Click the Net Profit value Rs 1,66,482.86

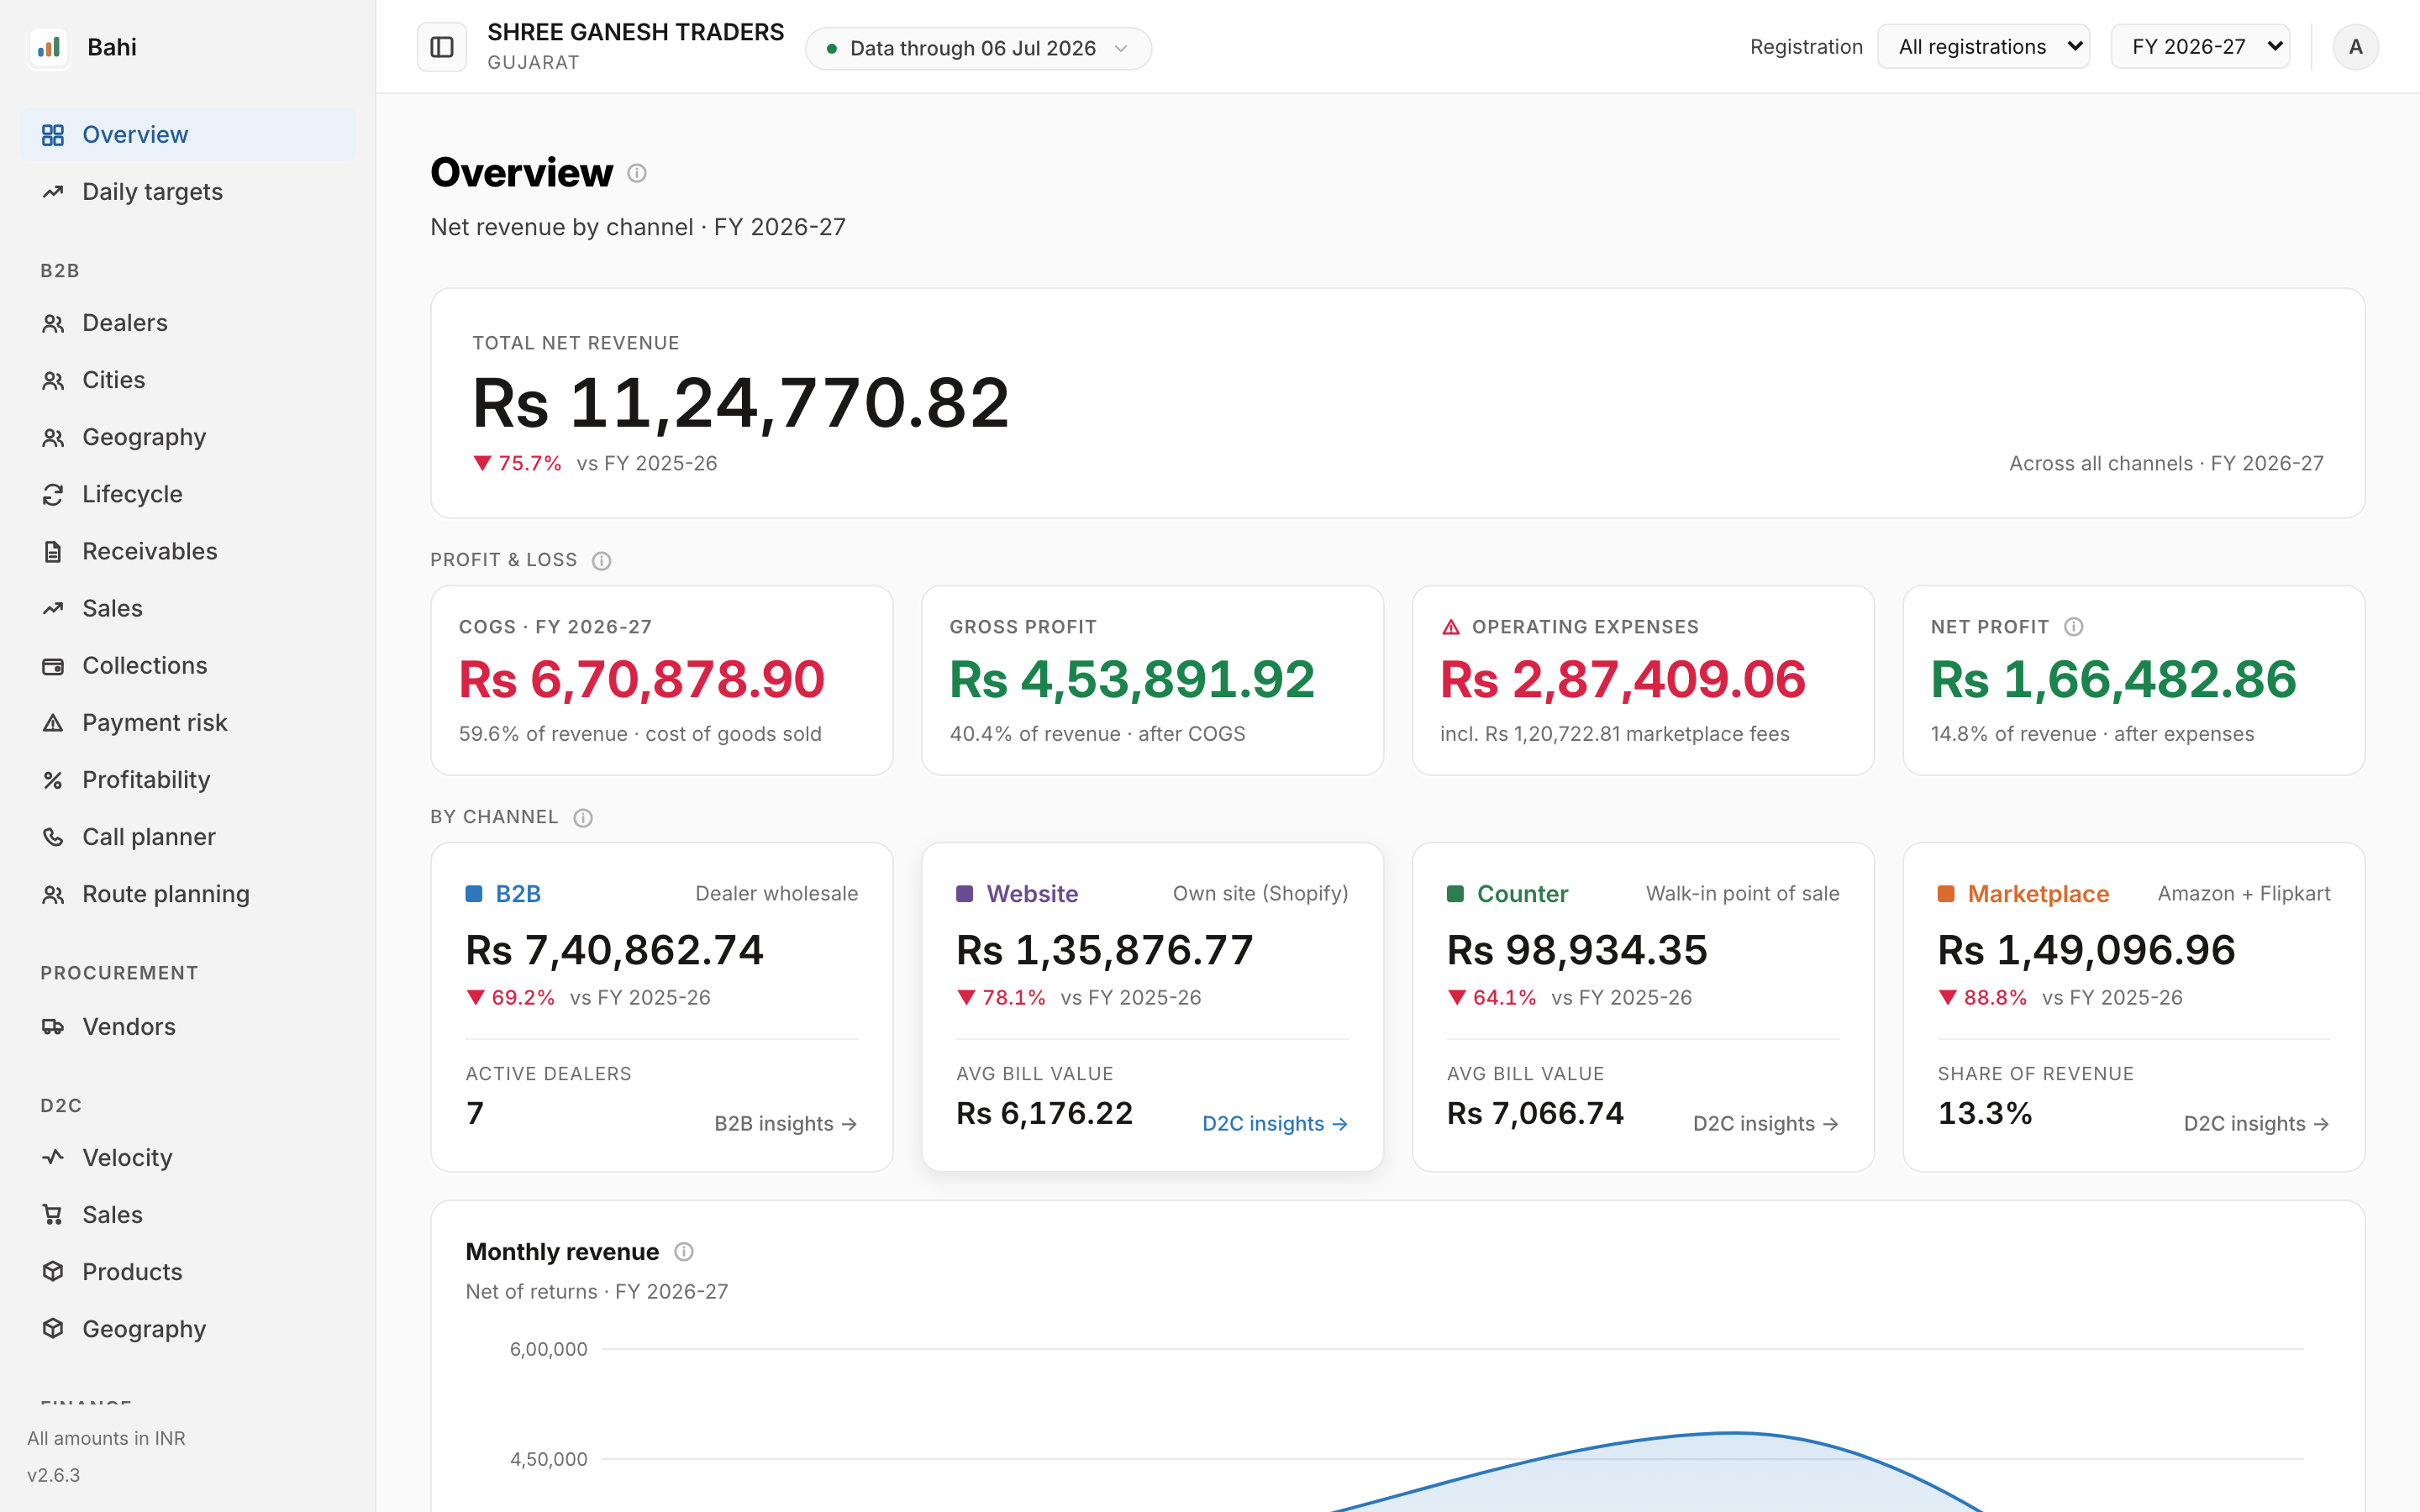point(2114,680)
